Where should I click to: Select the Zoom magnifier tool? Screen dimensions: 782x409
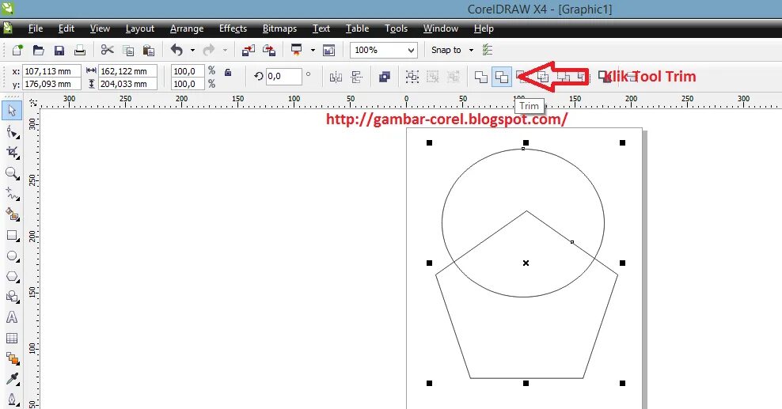tap(12, 173)
